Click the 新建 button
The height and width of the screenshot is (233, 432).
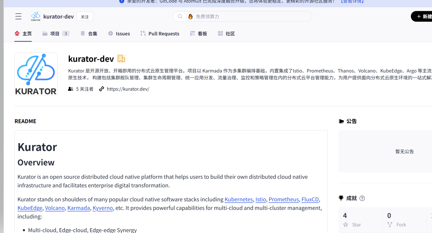click(422, 16)
